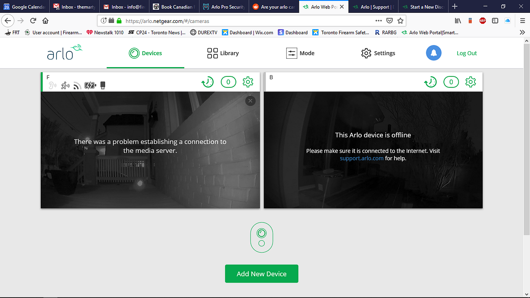View activity history on camera F
Image resolution: width=530 pixels, height=298 pixels.
[x=208, y=82]
